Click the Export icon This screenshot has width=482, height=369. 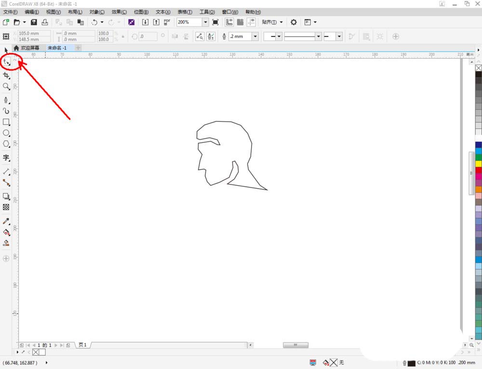[156, 22]
